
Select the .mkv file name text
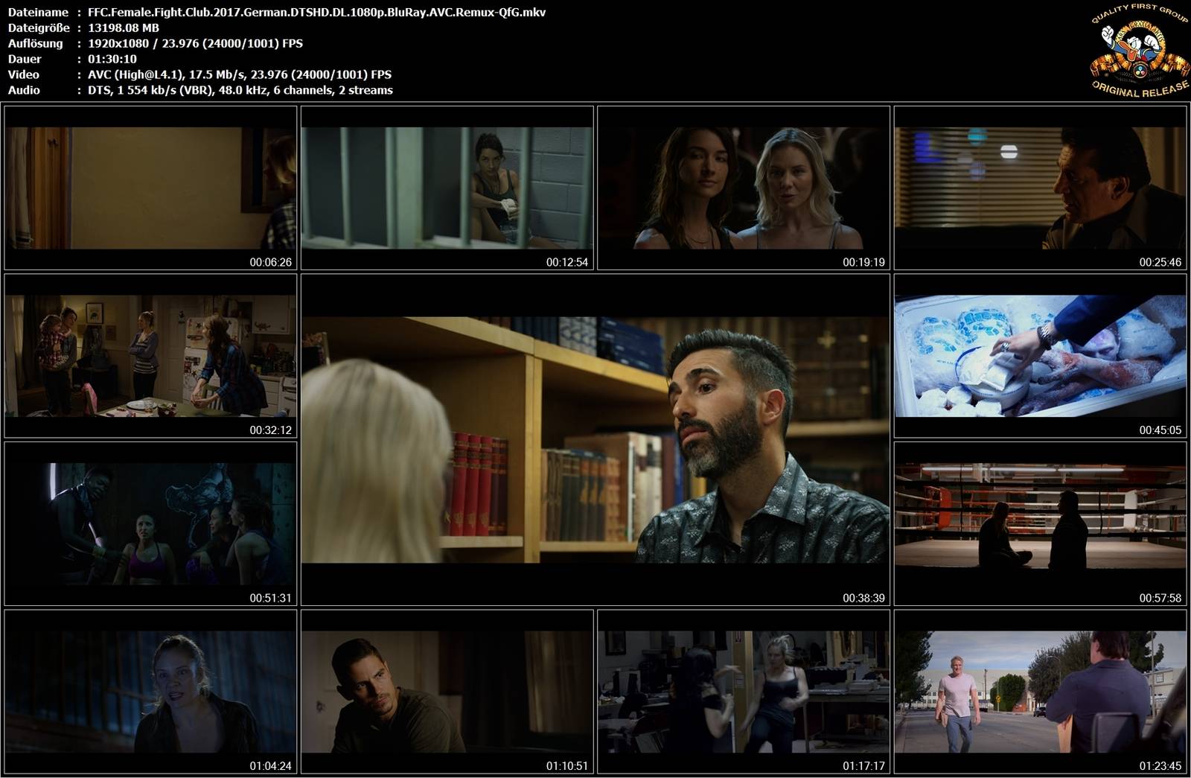pyautogui.click(x=317, y=12)
